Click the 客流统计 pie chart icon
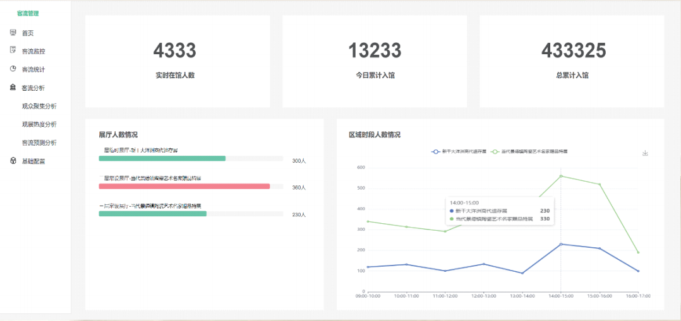The image size is (681, 321). tap(13, 69)
